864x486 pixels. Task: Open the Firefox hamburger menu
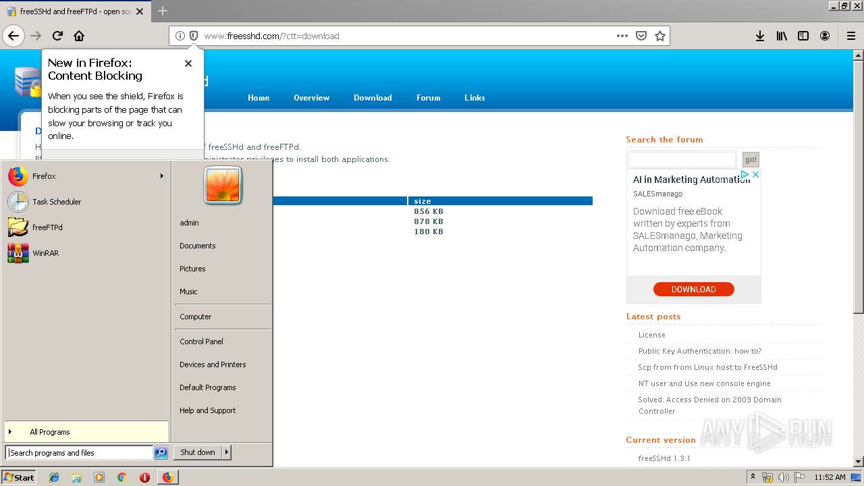tap(851, 36)
